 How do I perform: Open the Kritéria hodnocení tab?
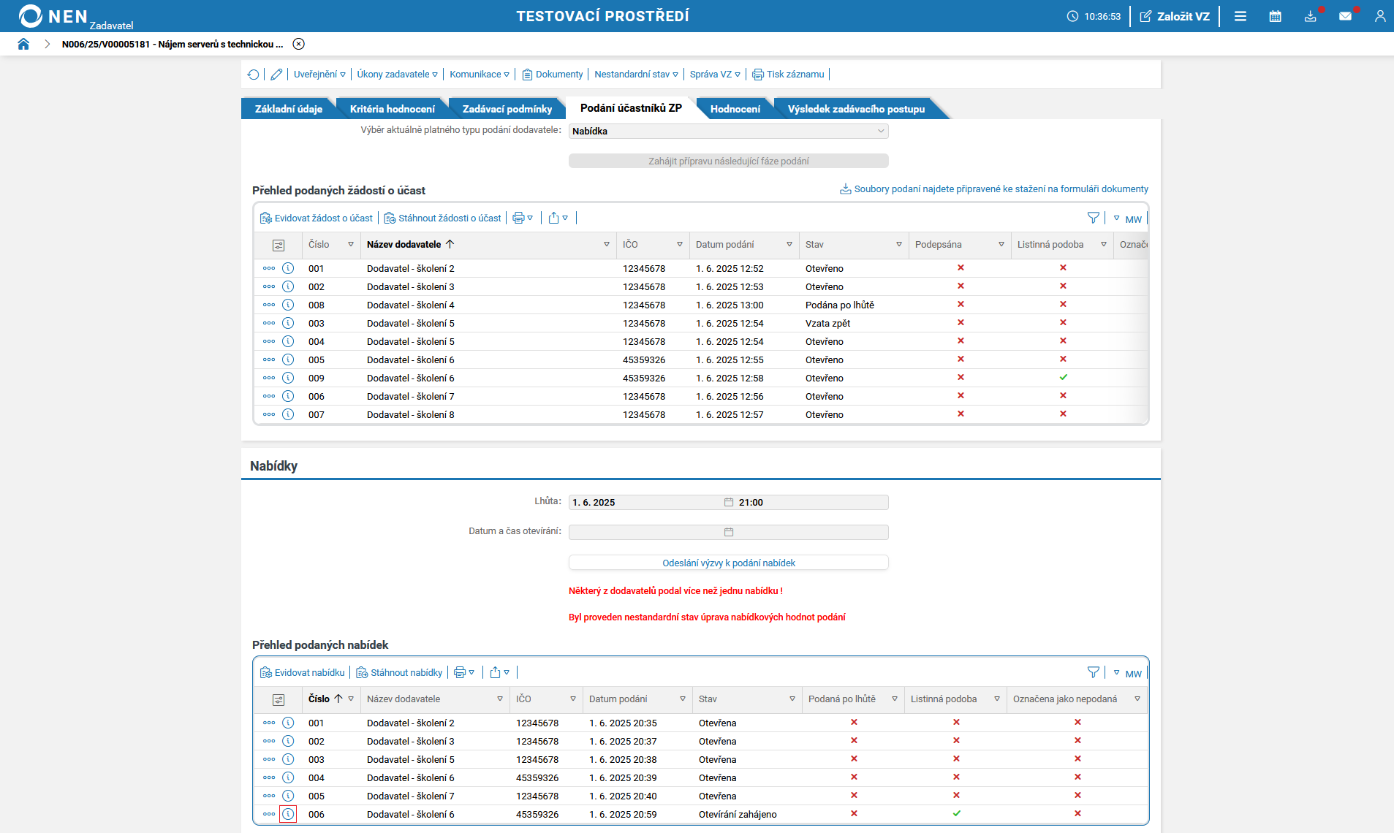tap(392, 109)
